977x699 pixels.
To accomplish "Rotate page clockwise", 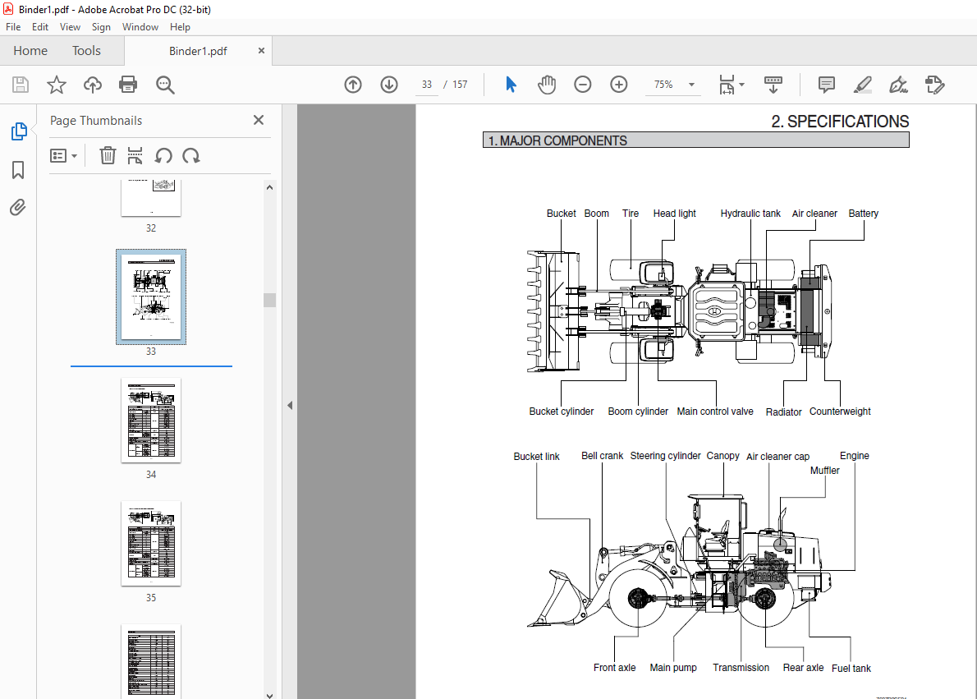I will 191,155.
